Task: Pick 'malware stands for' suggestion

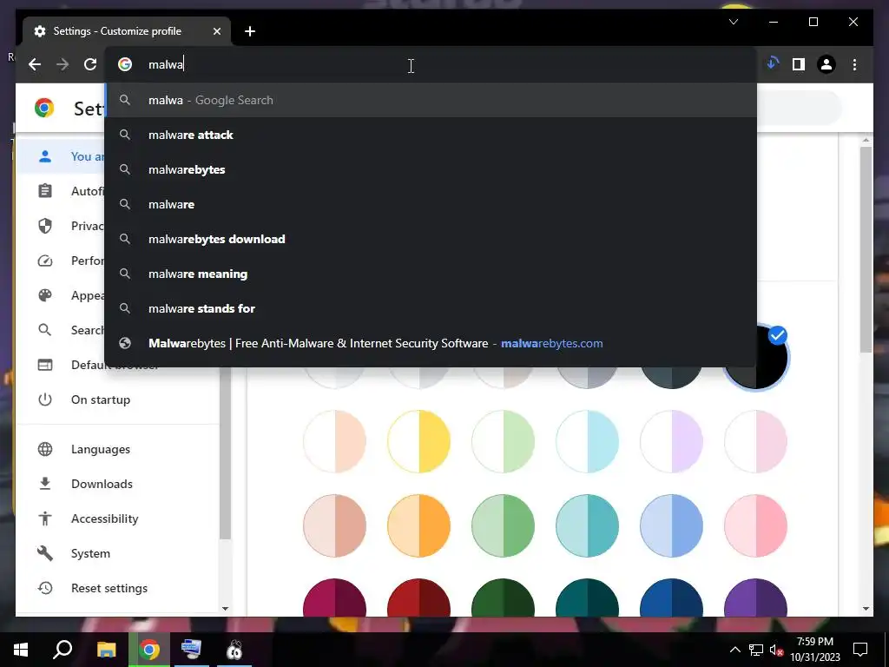Action: click(431, 308)
